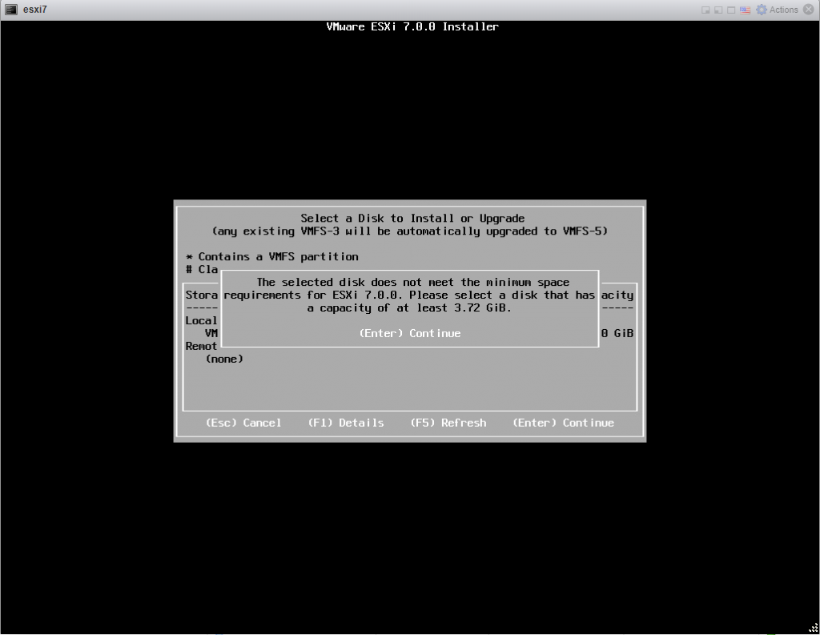Click (Esc) Cancel option

pos(243,423)
